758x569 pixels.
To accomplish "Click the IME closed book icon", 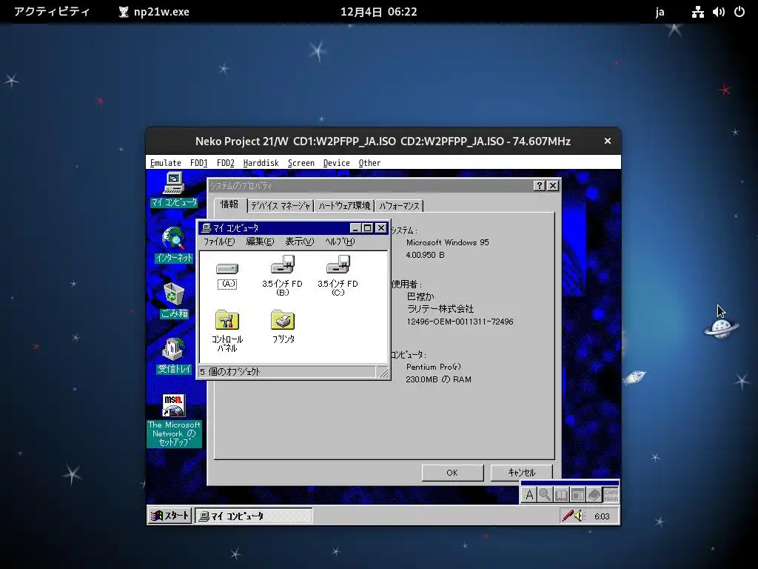I will click(594, 494).
